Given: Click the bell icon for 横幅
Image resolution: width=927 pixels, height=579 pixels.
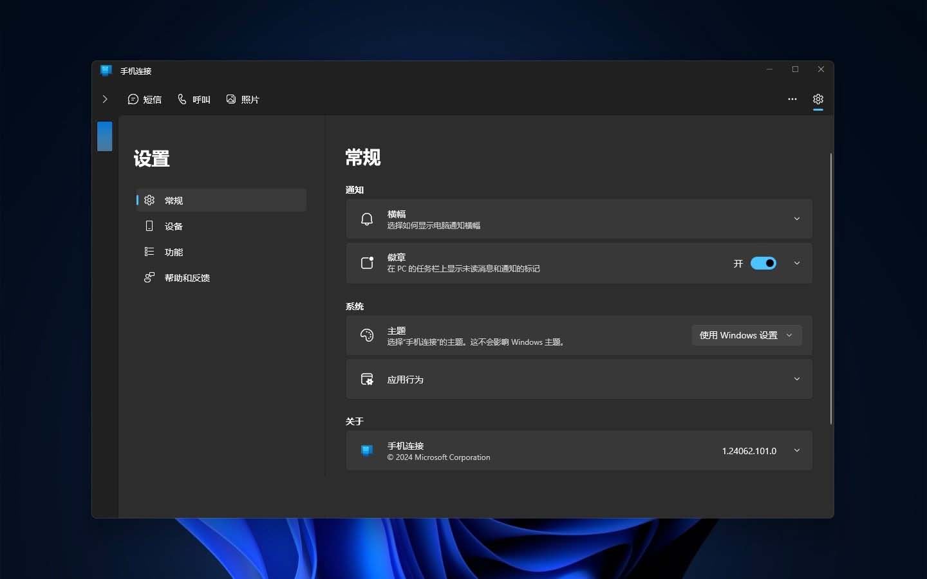Looking at the screenshot, I should pyautogui.click(x=367, y=219).
